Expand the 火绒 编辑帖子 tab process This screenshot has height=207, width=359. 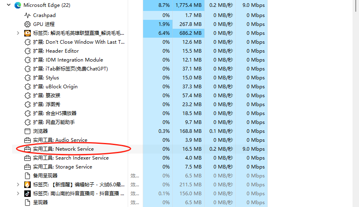point(17,185)
